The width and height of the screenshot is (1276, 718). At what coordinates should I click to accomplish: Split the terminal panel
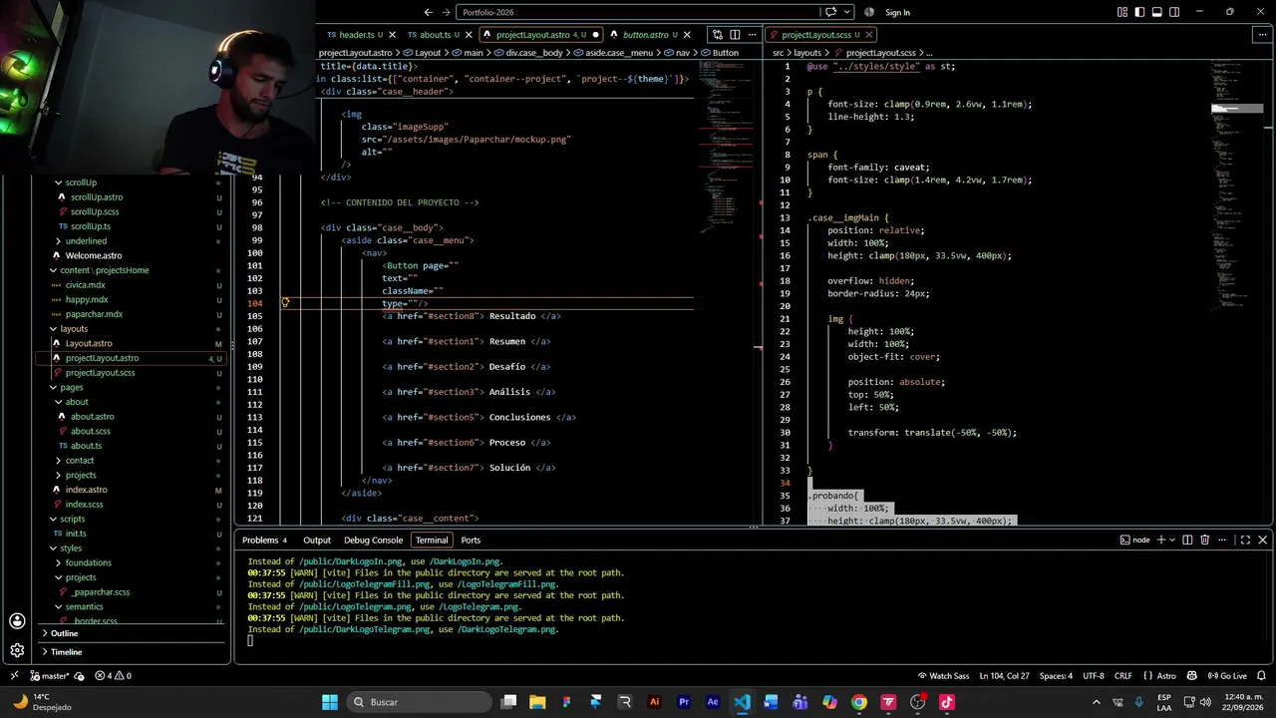[x=1186, y=539]
